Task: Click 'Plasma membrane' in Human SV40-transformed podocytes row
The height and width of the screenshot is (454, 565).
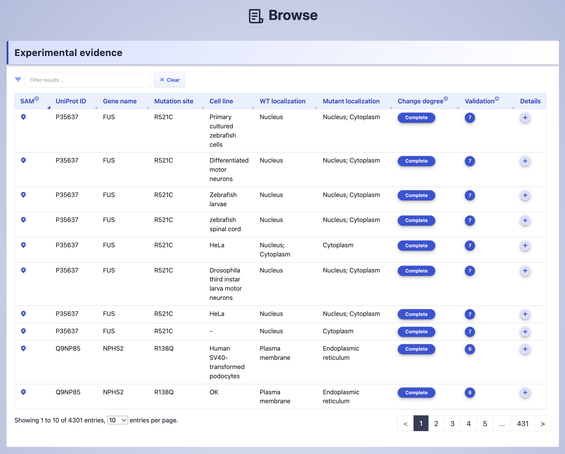Action: coord(275,353)
